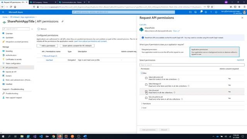Screen dimensions: 247x139
Task: Select Delegated permissions type
Action: (x=164, y=52)
